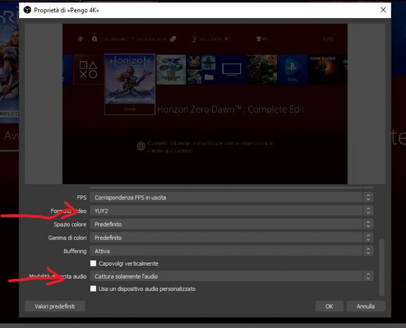406x328 pixels.
Task: Open the Spazio colore dropdown
Action: click(231, 224)
